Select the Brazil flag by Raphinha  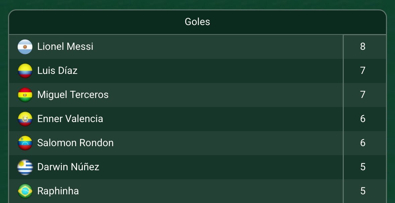[x=25, y=191]
